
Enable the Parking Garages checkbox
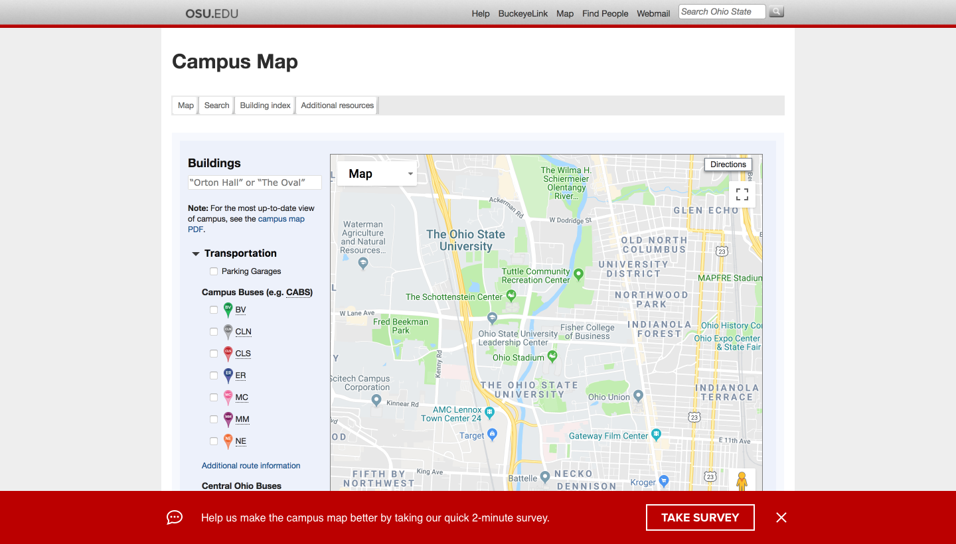click(x=214, y=271)
